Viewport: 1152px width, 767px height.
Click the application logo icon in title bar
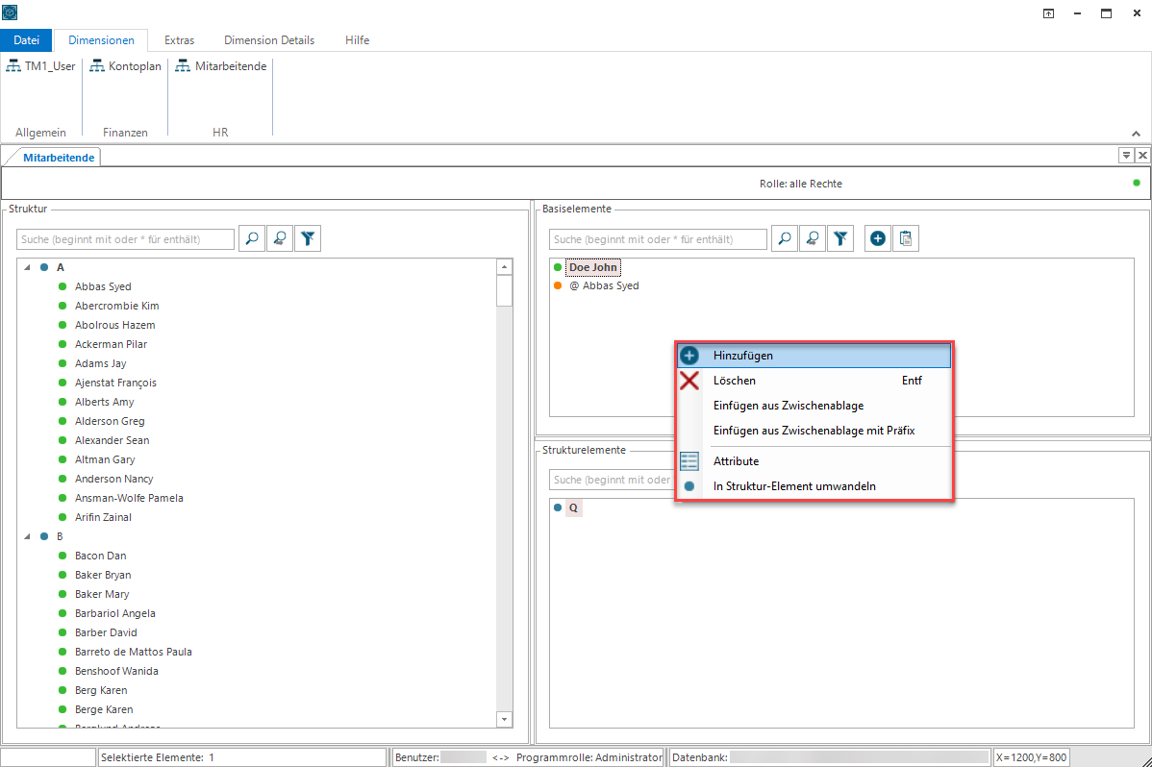(10, 12)
